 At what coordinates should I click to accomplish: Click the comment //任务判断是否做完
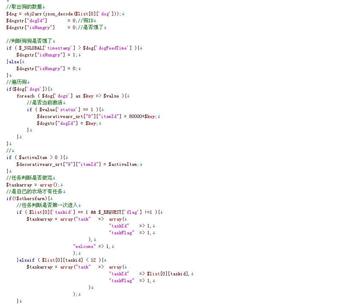click(x=31, y=178)
